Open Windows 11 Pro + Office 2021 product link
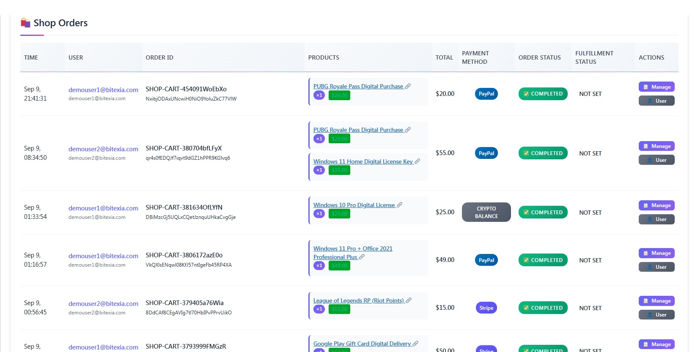 352,249
